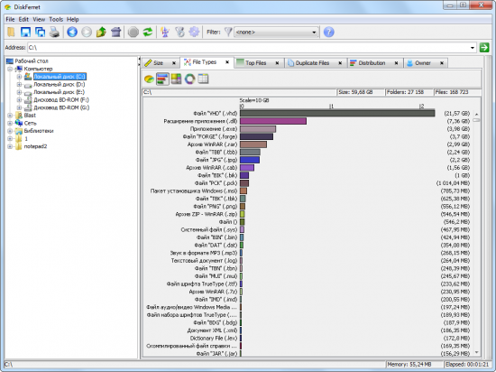Switch to pie chart view
The width and height of the screenshot is (496, 372).
point(149,79)
